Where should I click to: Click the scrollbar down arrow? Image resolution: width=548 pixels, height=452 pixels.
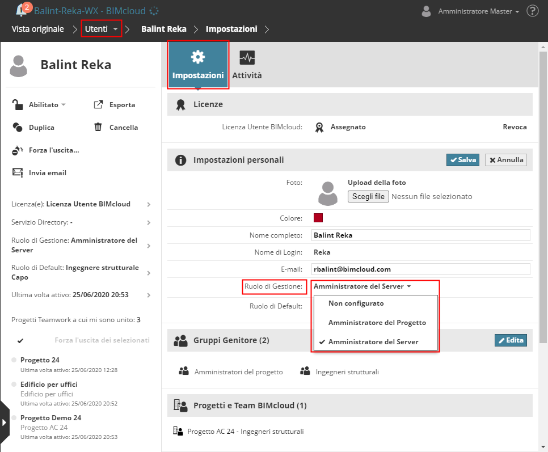543,447
